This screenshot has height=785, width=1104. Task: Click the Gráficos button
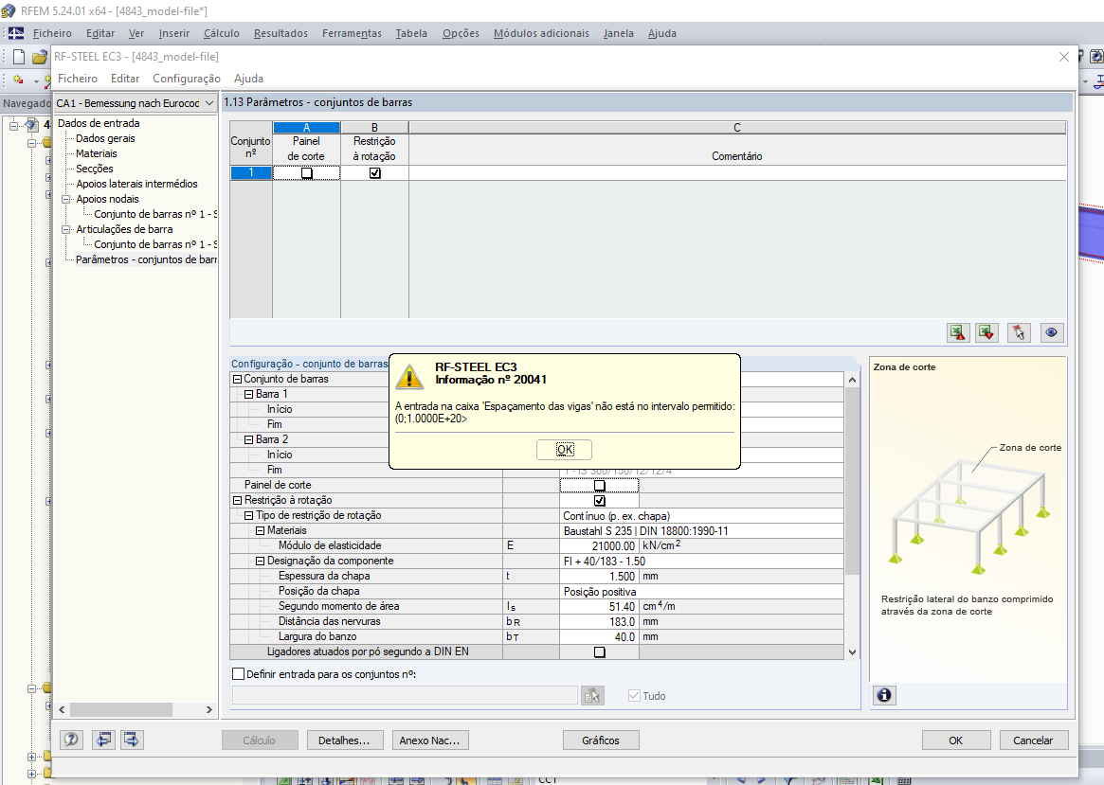601,740
